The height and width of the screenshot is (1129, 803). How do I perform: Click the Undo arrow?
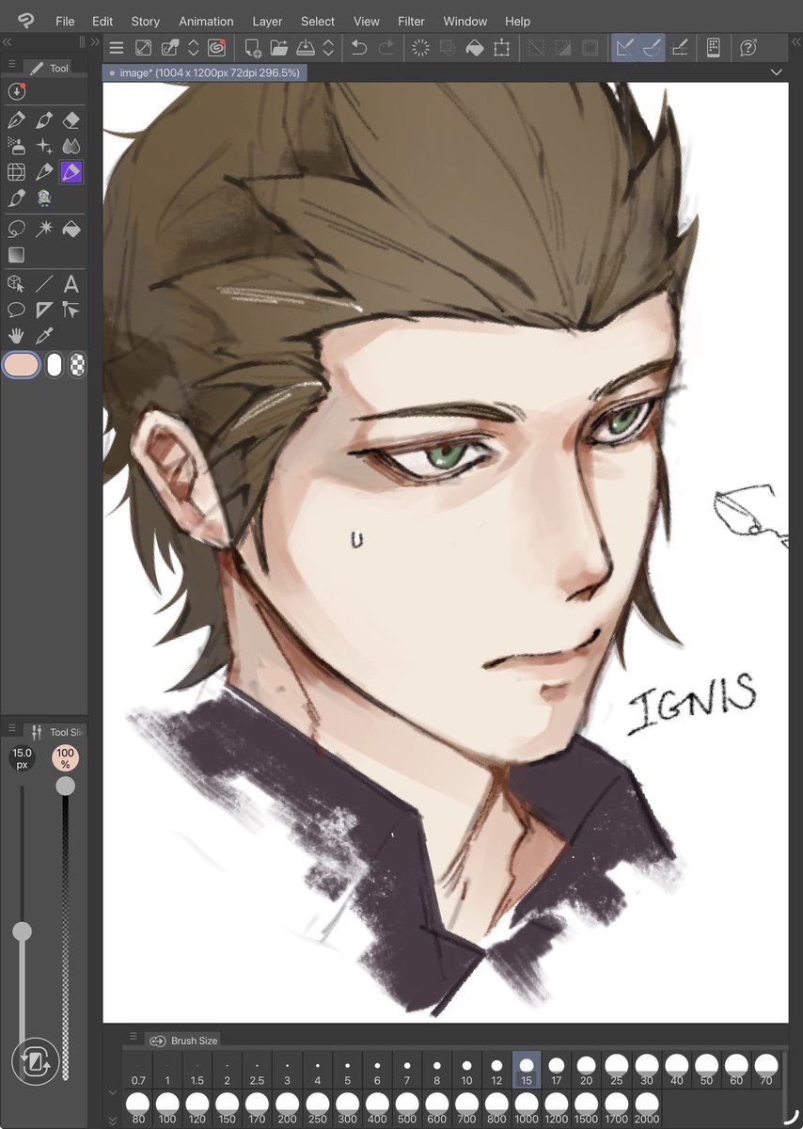coord(358,48)
